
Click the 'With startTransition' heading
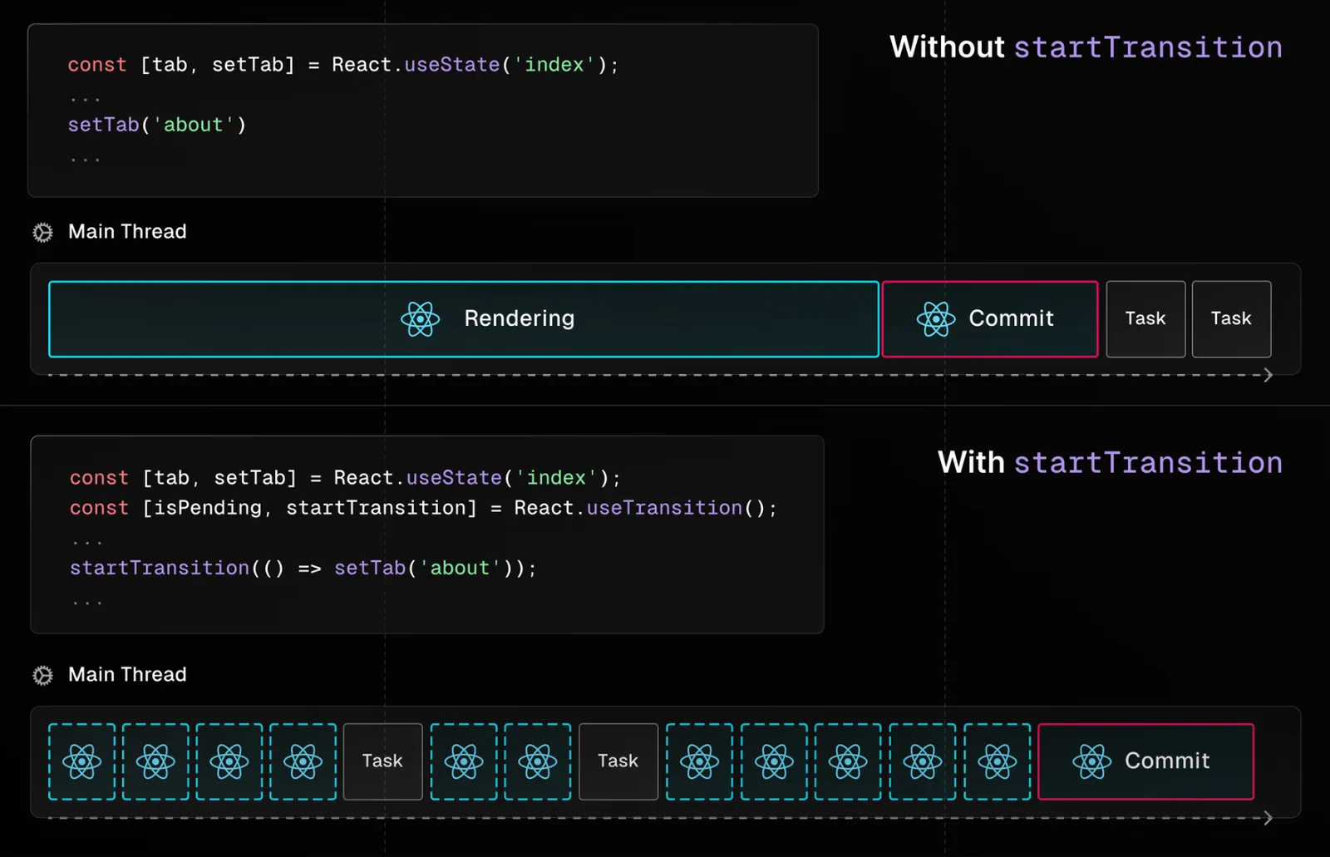pos(1110,462)
